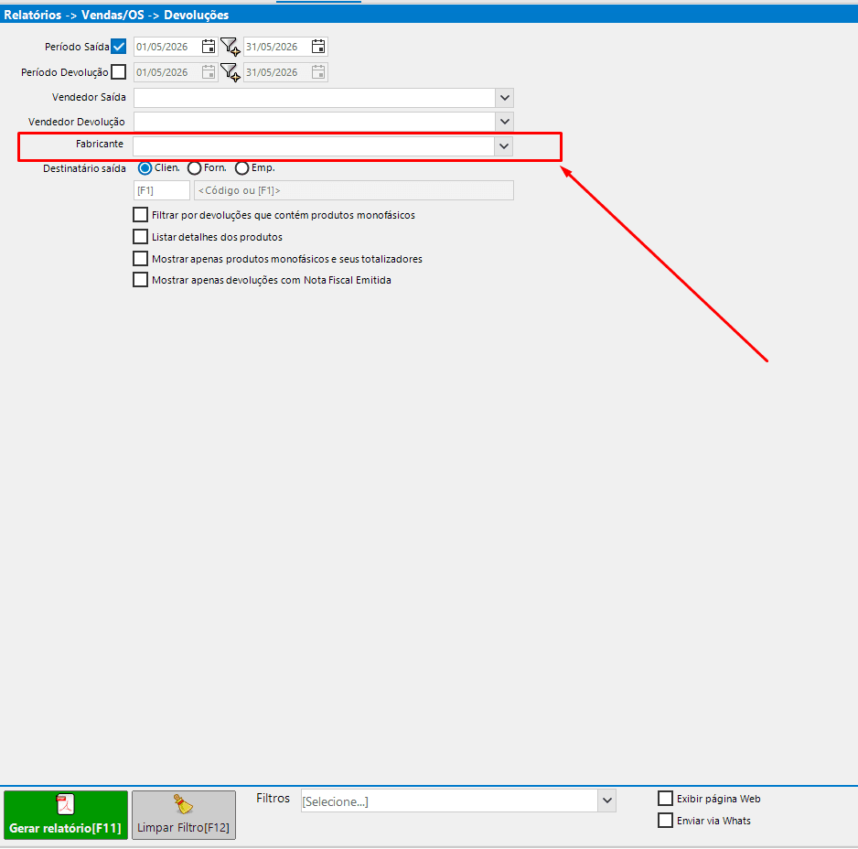
Task: Select the Emp. radio option
Action: (241, 168)
